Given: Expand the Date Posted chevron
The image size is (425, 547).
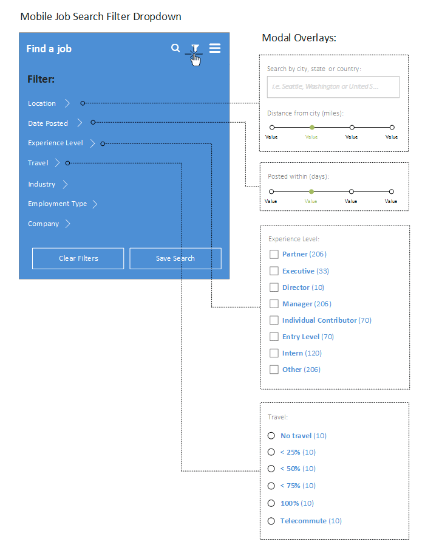Looking at the screenshot, I should (80, 123).
